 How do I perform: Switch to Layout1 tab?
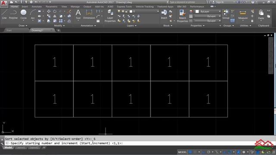21,147
